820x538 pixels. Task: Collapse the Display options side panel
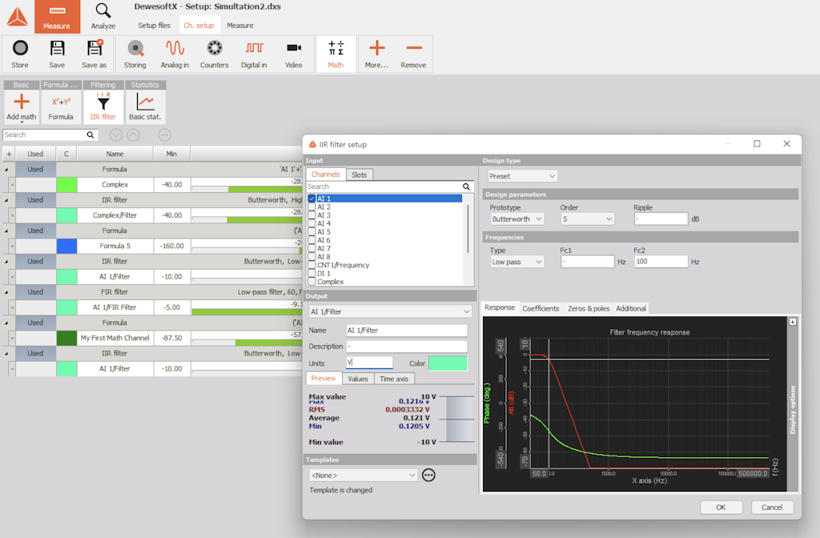point(793,322)
